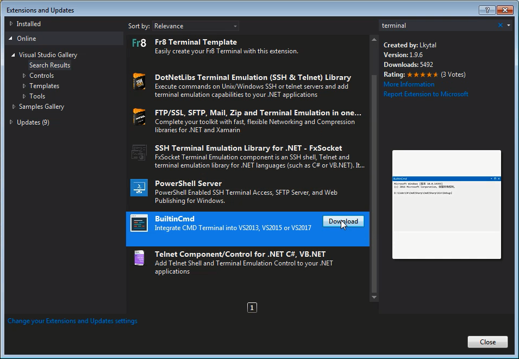Click the BuiltinCmd title text

pyautogui.click(x=174, y=219)
